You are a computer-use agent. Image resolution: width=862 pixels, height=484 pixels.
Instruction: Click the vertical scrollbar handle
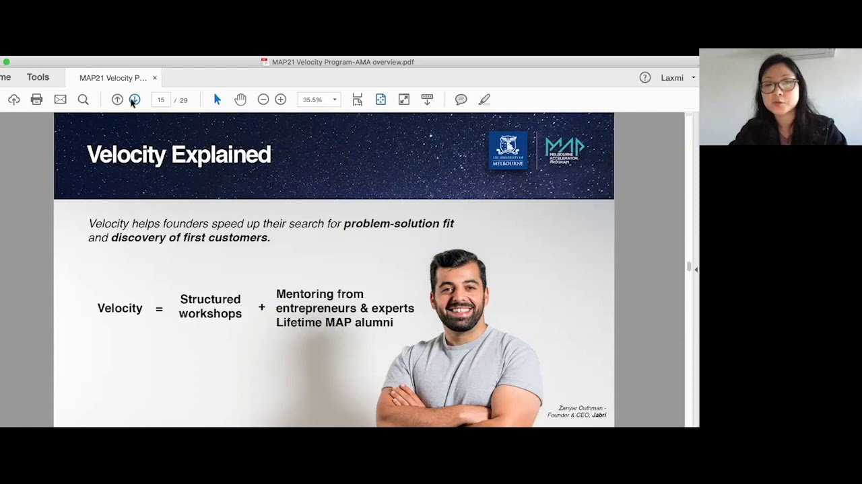pos(688,267)
